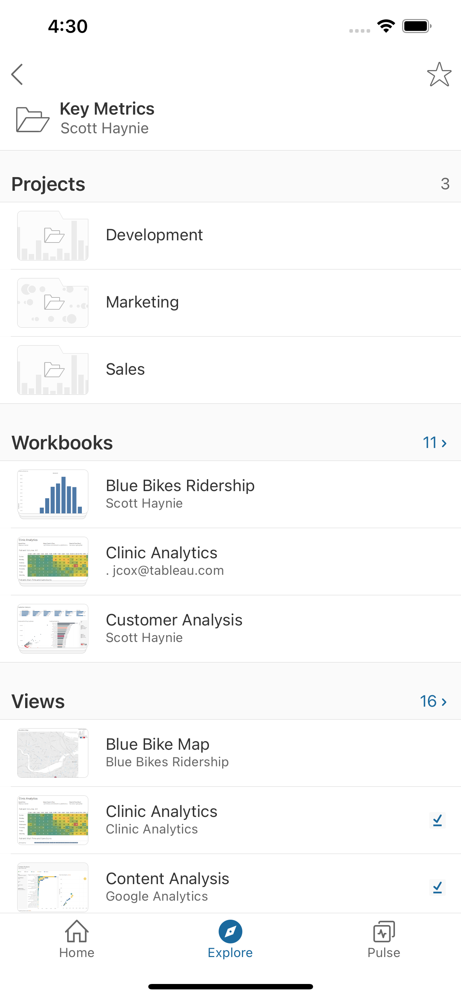Expand all 11 workbooks

point(434,443)
